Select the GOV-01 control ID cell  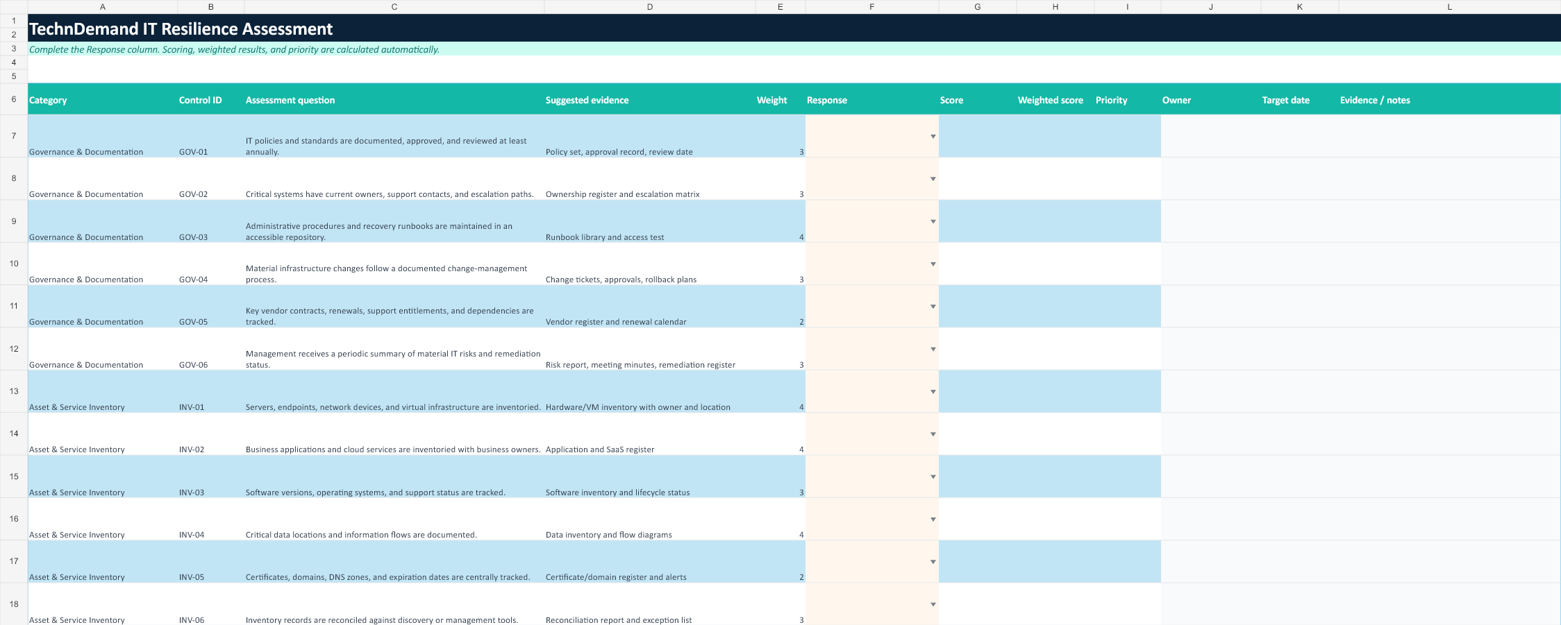click(x=211, y=136)
